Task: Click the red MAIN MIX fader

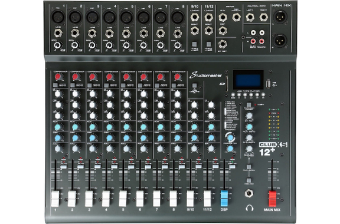Action: [272, 198]
